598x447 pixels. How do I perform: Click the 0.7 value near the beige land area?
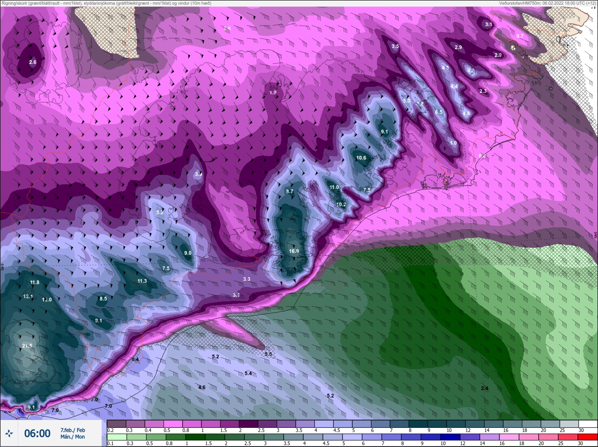(520, 36)
